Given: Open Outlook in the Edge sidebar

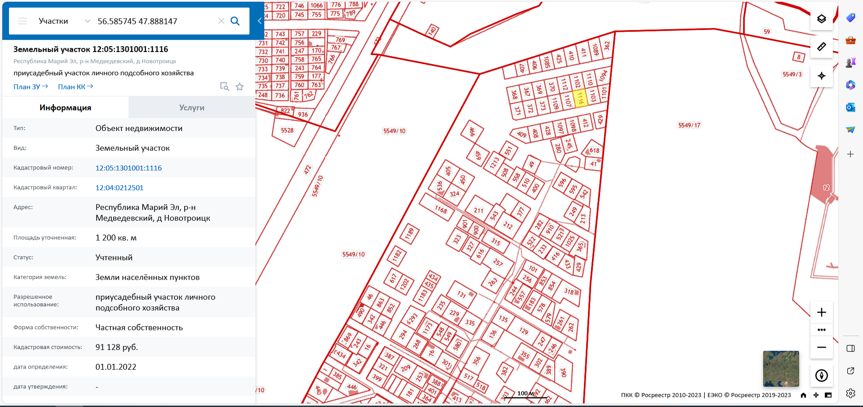Looking at the screenshot, I should point(850,107).
